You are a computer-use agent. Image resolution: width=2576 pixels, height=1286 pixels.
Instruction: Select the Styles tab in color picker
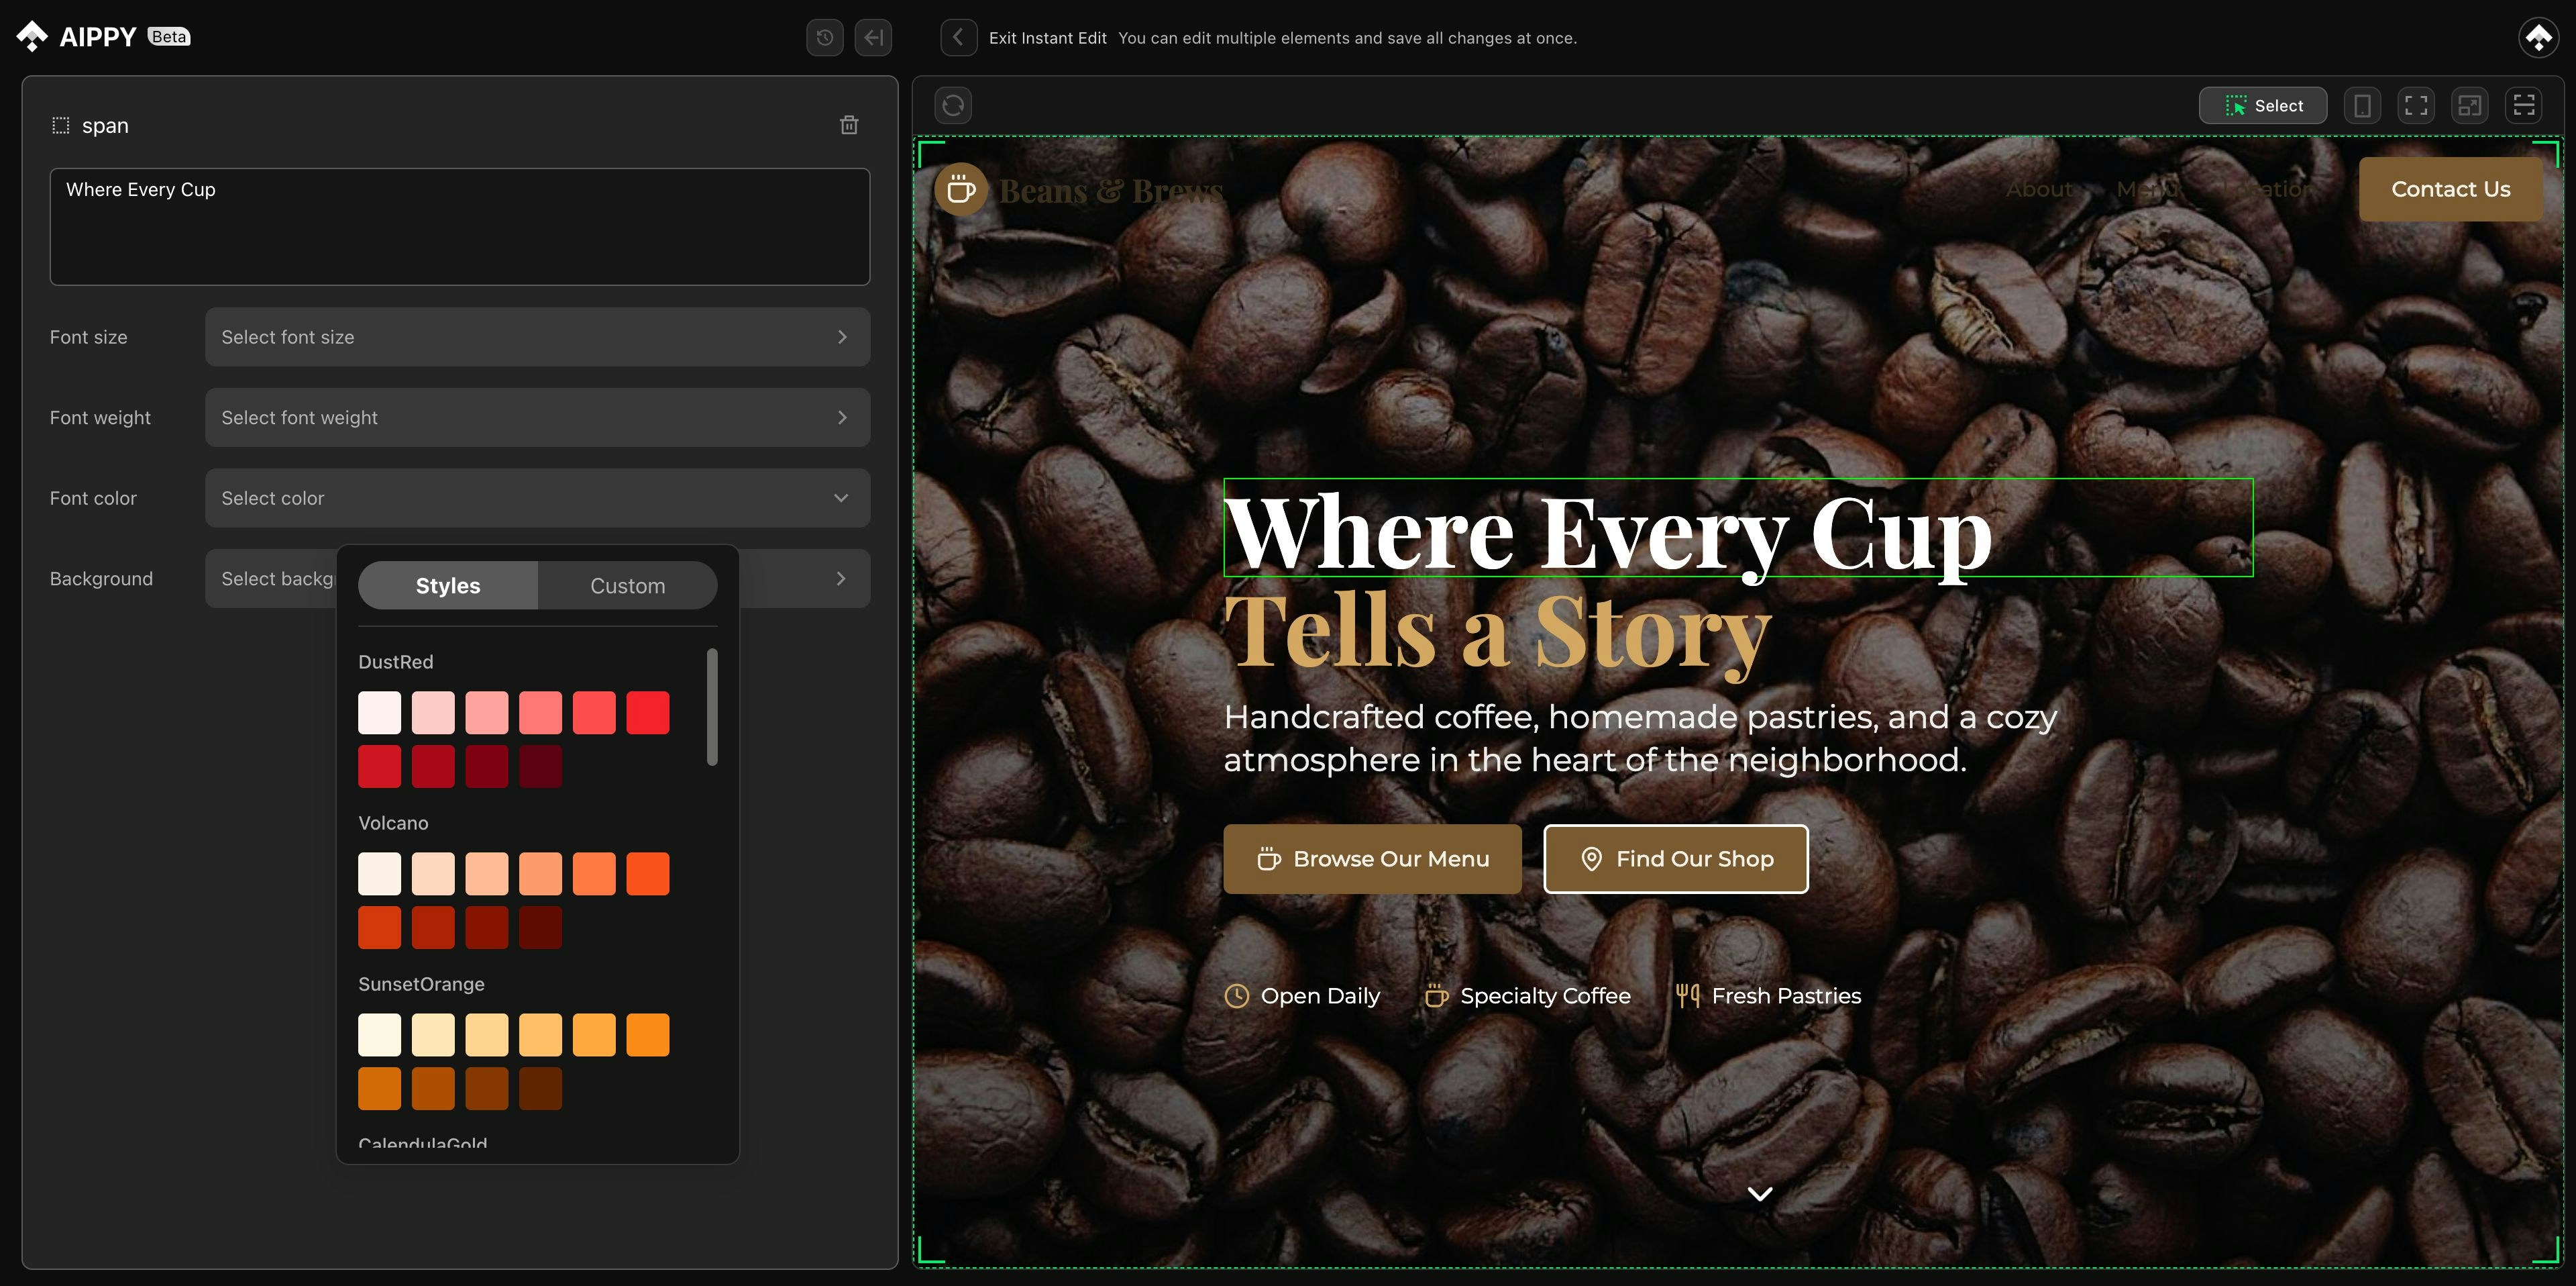pos(448,585)
